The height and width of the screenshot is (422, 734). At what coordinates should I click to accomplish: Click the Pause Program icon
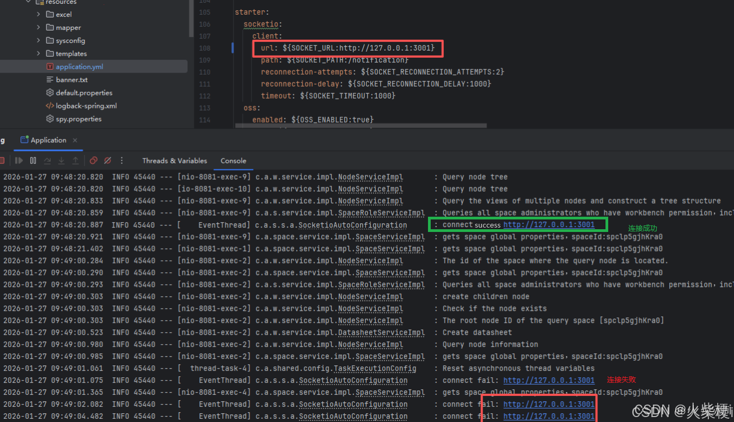click(33, 161)
